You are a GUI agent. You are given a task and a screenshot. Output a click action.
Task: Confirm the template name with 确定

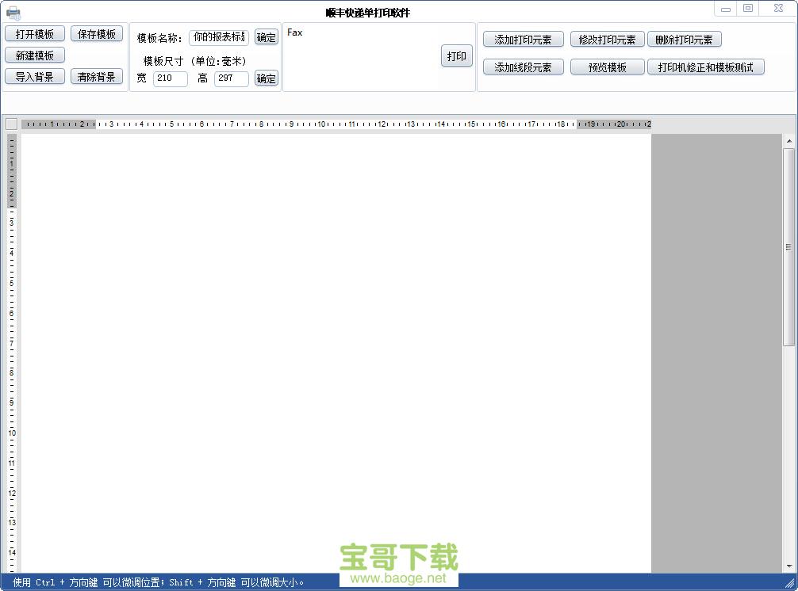266,36
